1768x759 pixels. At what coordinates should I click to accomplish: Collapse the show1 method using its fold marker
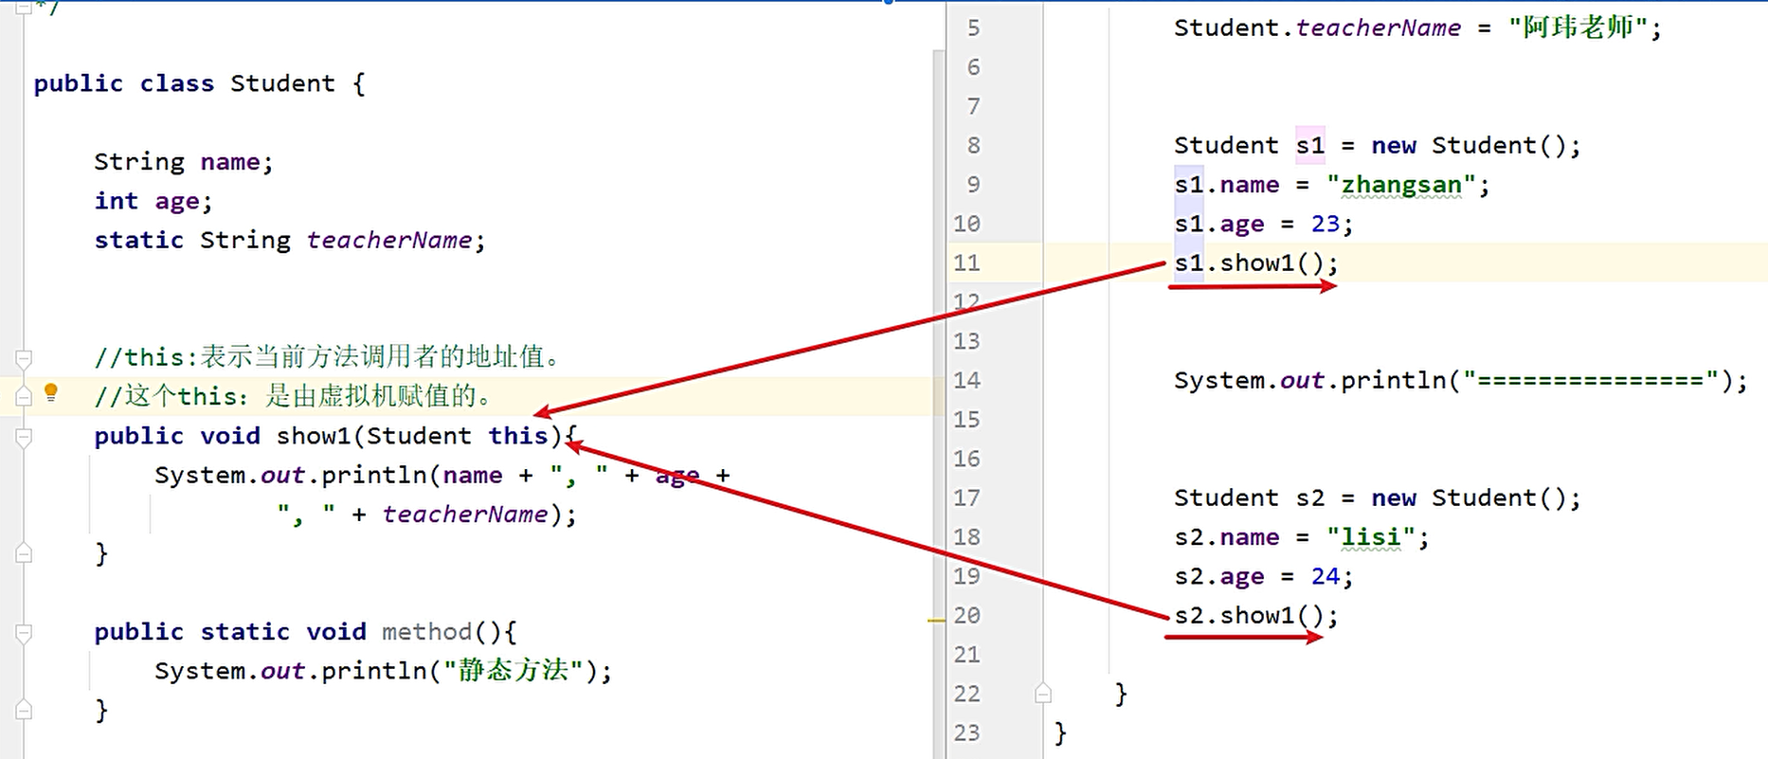click(24, 437)
